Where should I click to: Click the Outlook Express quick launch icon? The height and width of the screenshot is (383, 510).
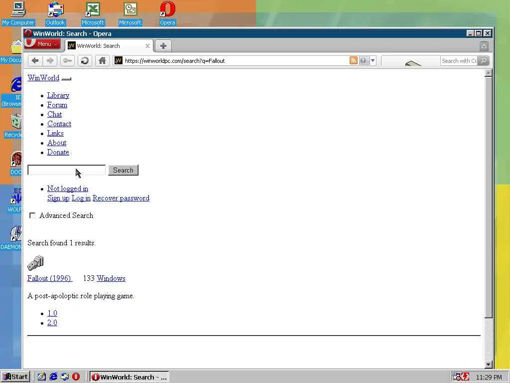[65, 377]
